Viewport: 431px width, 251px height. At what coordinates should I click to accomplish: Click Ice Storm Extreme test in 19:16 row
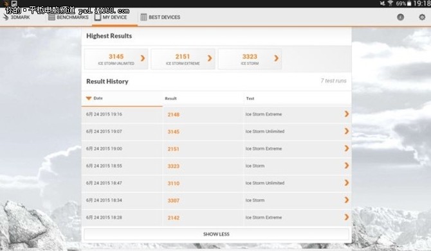(264, 114)
